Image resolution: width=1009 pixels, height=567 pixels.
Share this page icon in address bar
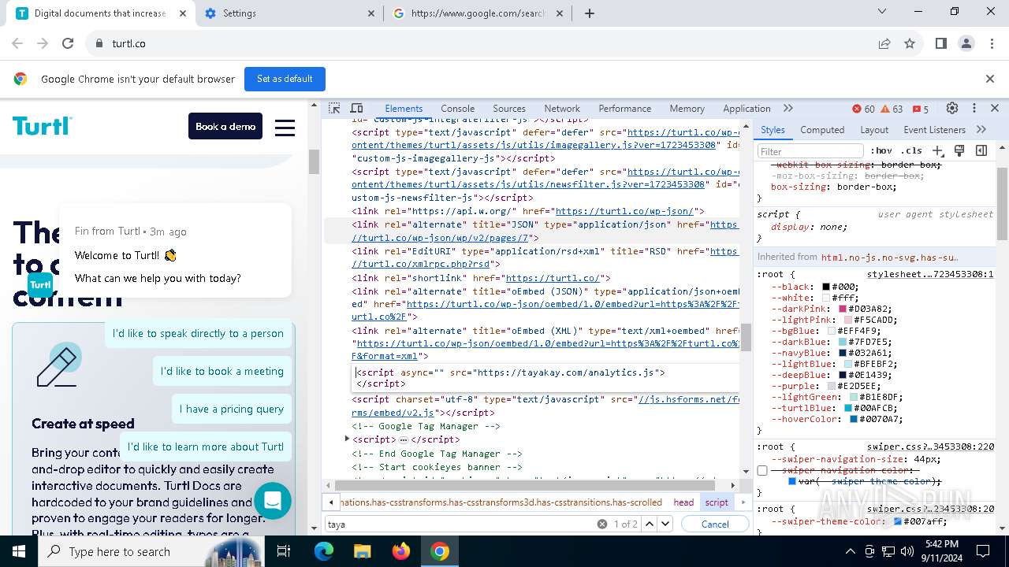[x=884, y=44]
